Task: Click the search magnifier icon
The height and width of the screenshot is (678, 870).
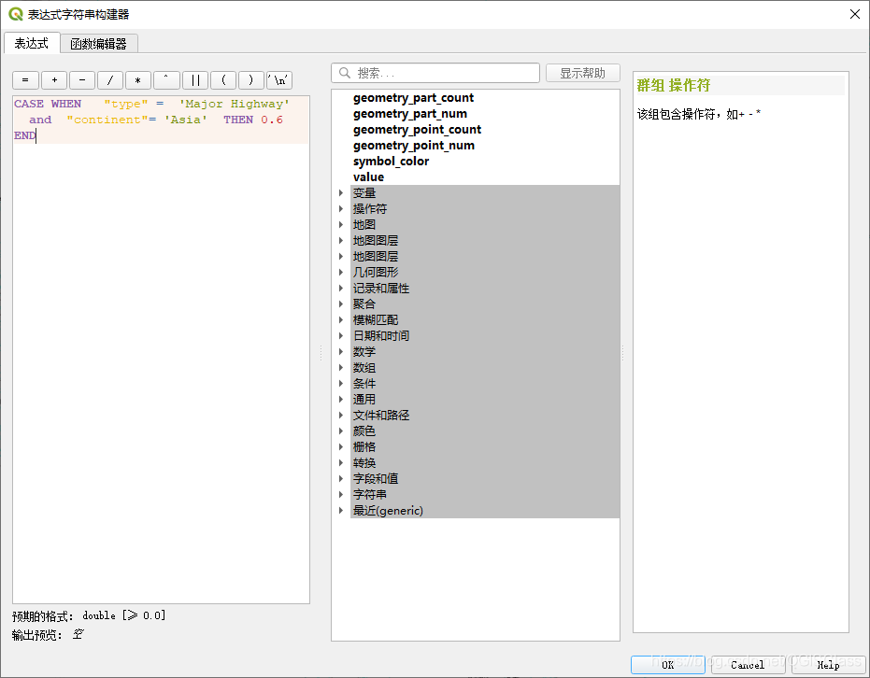Action: 345,73
